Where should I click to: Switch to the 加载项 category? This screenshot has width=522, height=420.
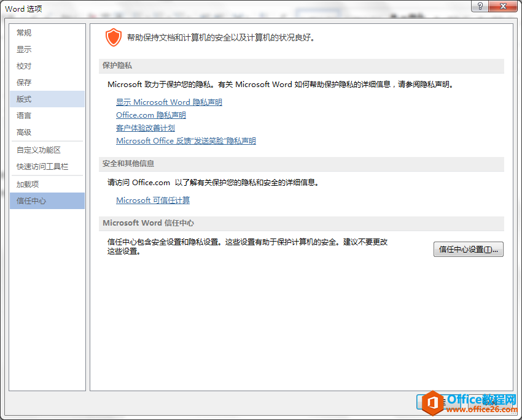pyautogui.click(x=47, y=185)
